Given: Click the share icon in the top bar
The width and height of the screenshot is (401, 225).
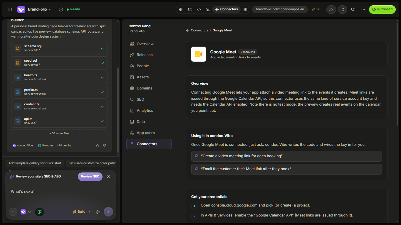Looking at the screenshot, I should tap(342, 9).
